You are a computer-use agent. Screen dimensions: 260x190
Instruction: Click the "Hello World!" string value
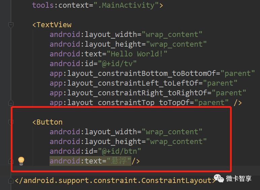(137, 54)
